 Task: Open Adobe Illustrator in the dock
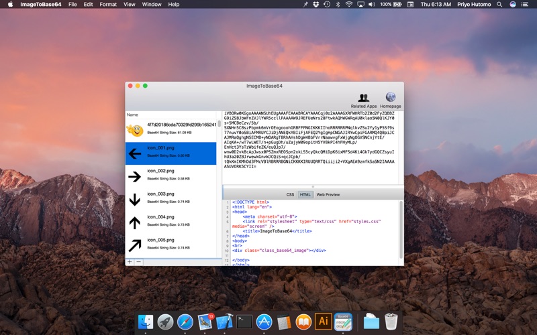(x=323, y=322)
